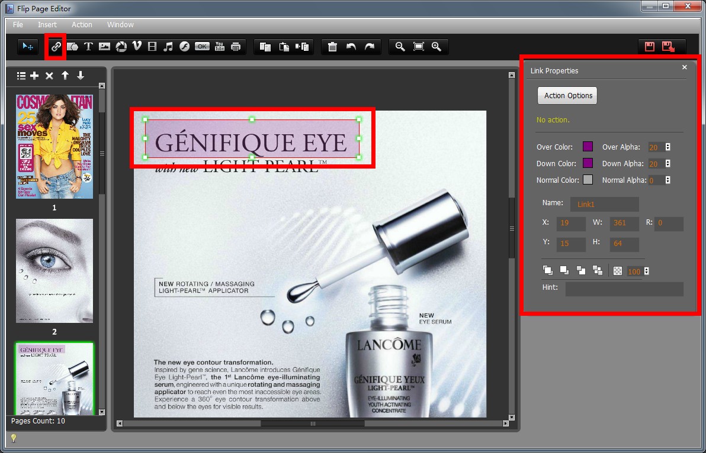Select page 2 thumbnail with the eye
The width and height of the screenshot is (706, 453).
coord(54,270)
